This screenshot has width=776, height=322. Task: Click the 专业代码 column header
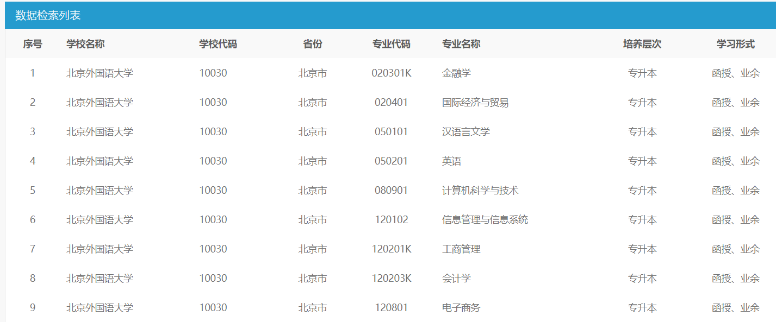[x=392, y=44]
